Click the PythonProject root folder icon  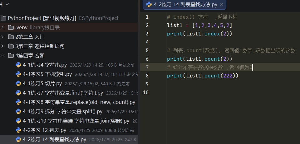tap(3, 18)
